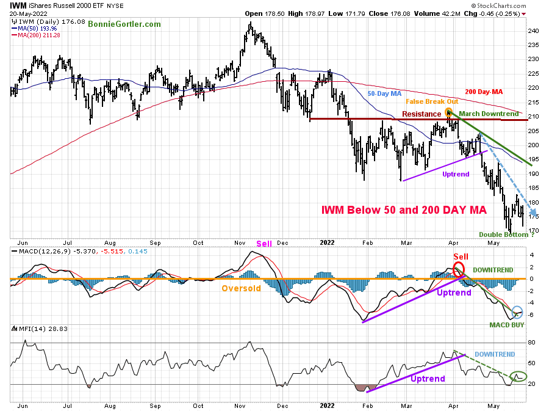Click the NYSE exchange label
549x411 pixels.
click(115, 6)
